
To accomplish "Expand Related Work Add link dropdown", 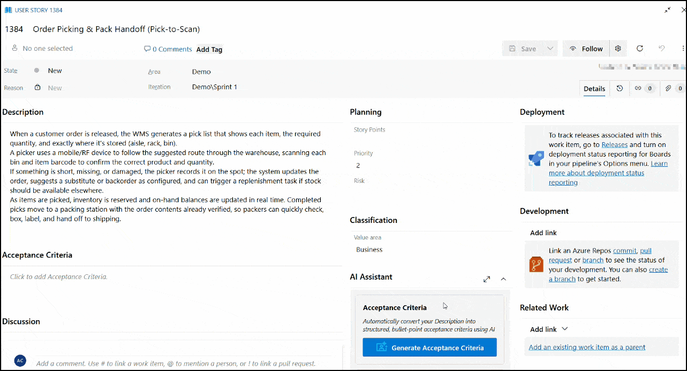I will point(564,329).
